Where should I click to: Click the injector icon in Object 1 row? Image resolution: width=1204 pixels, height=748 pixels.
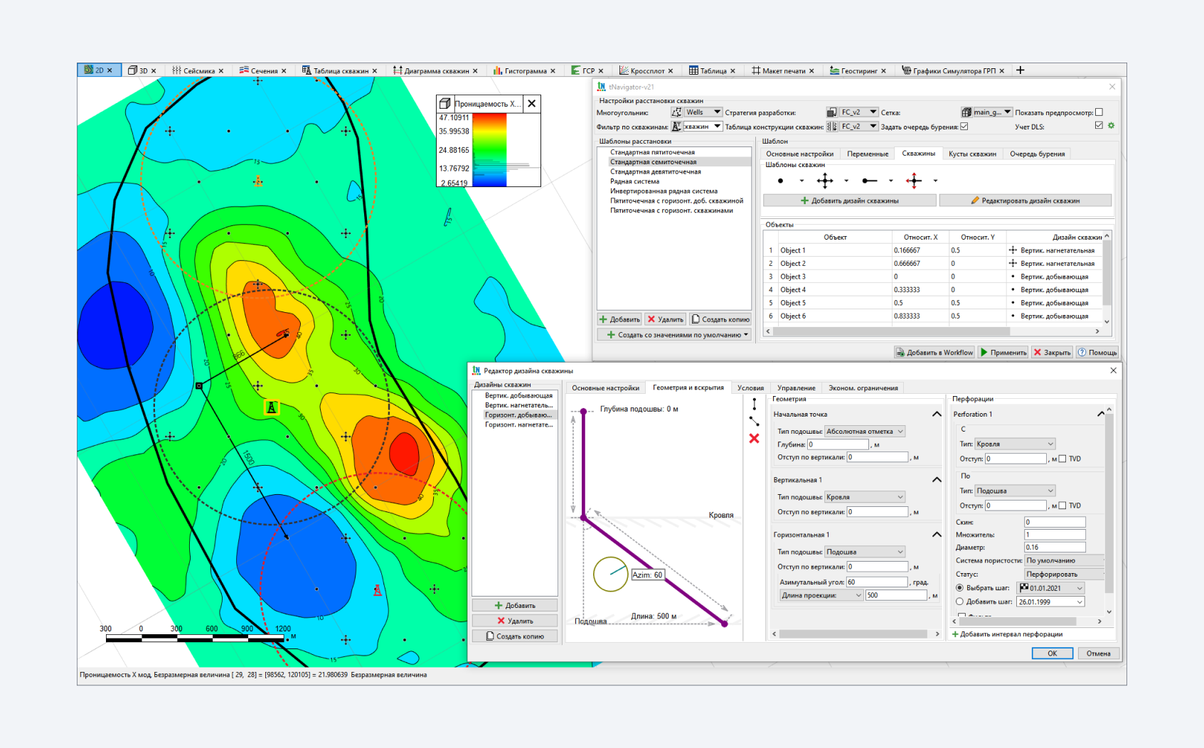[1013, 250]
